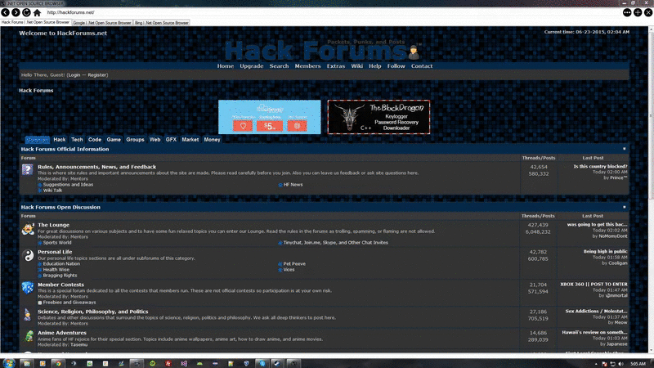Select the Code category tab

coord(95,140)
